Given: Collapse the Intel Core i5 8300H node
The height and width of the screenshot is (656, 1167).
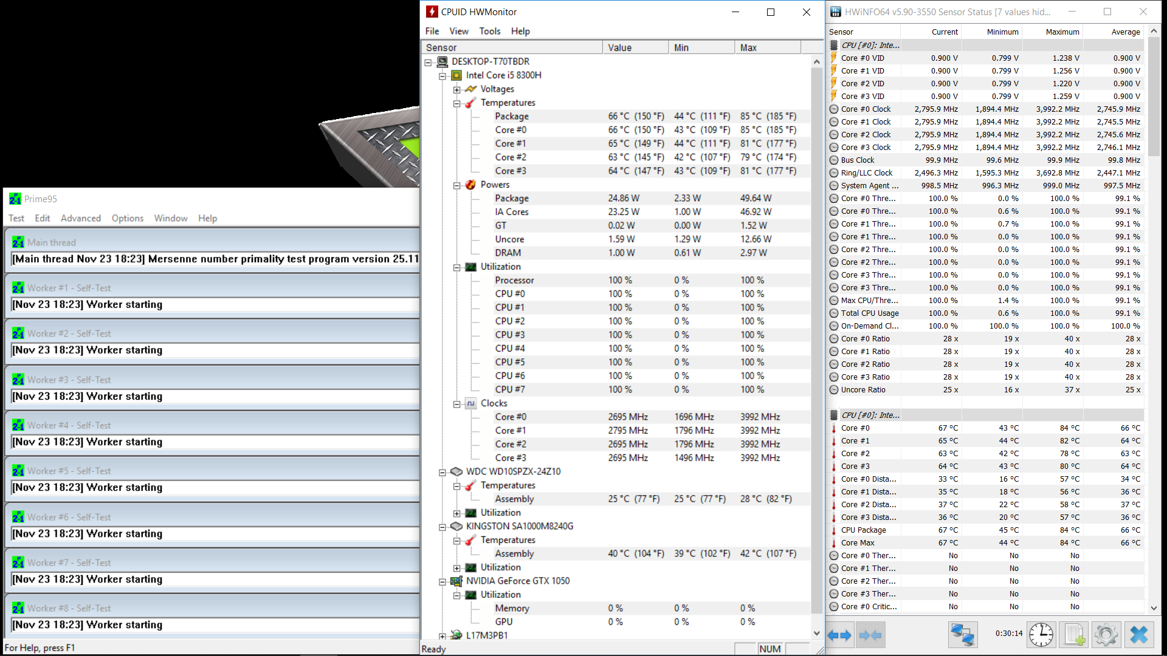Looking at the screenshot, I should (442, 76).
